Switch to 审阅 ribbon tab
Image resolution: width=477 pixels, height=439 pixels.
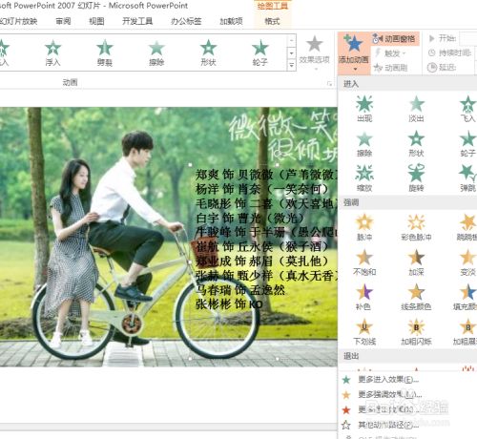[x=63, y=21]
